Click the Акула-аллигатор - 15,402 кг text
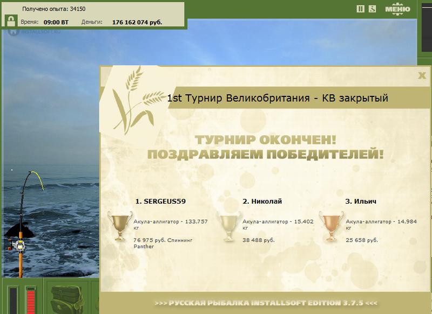 278,225
